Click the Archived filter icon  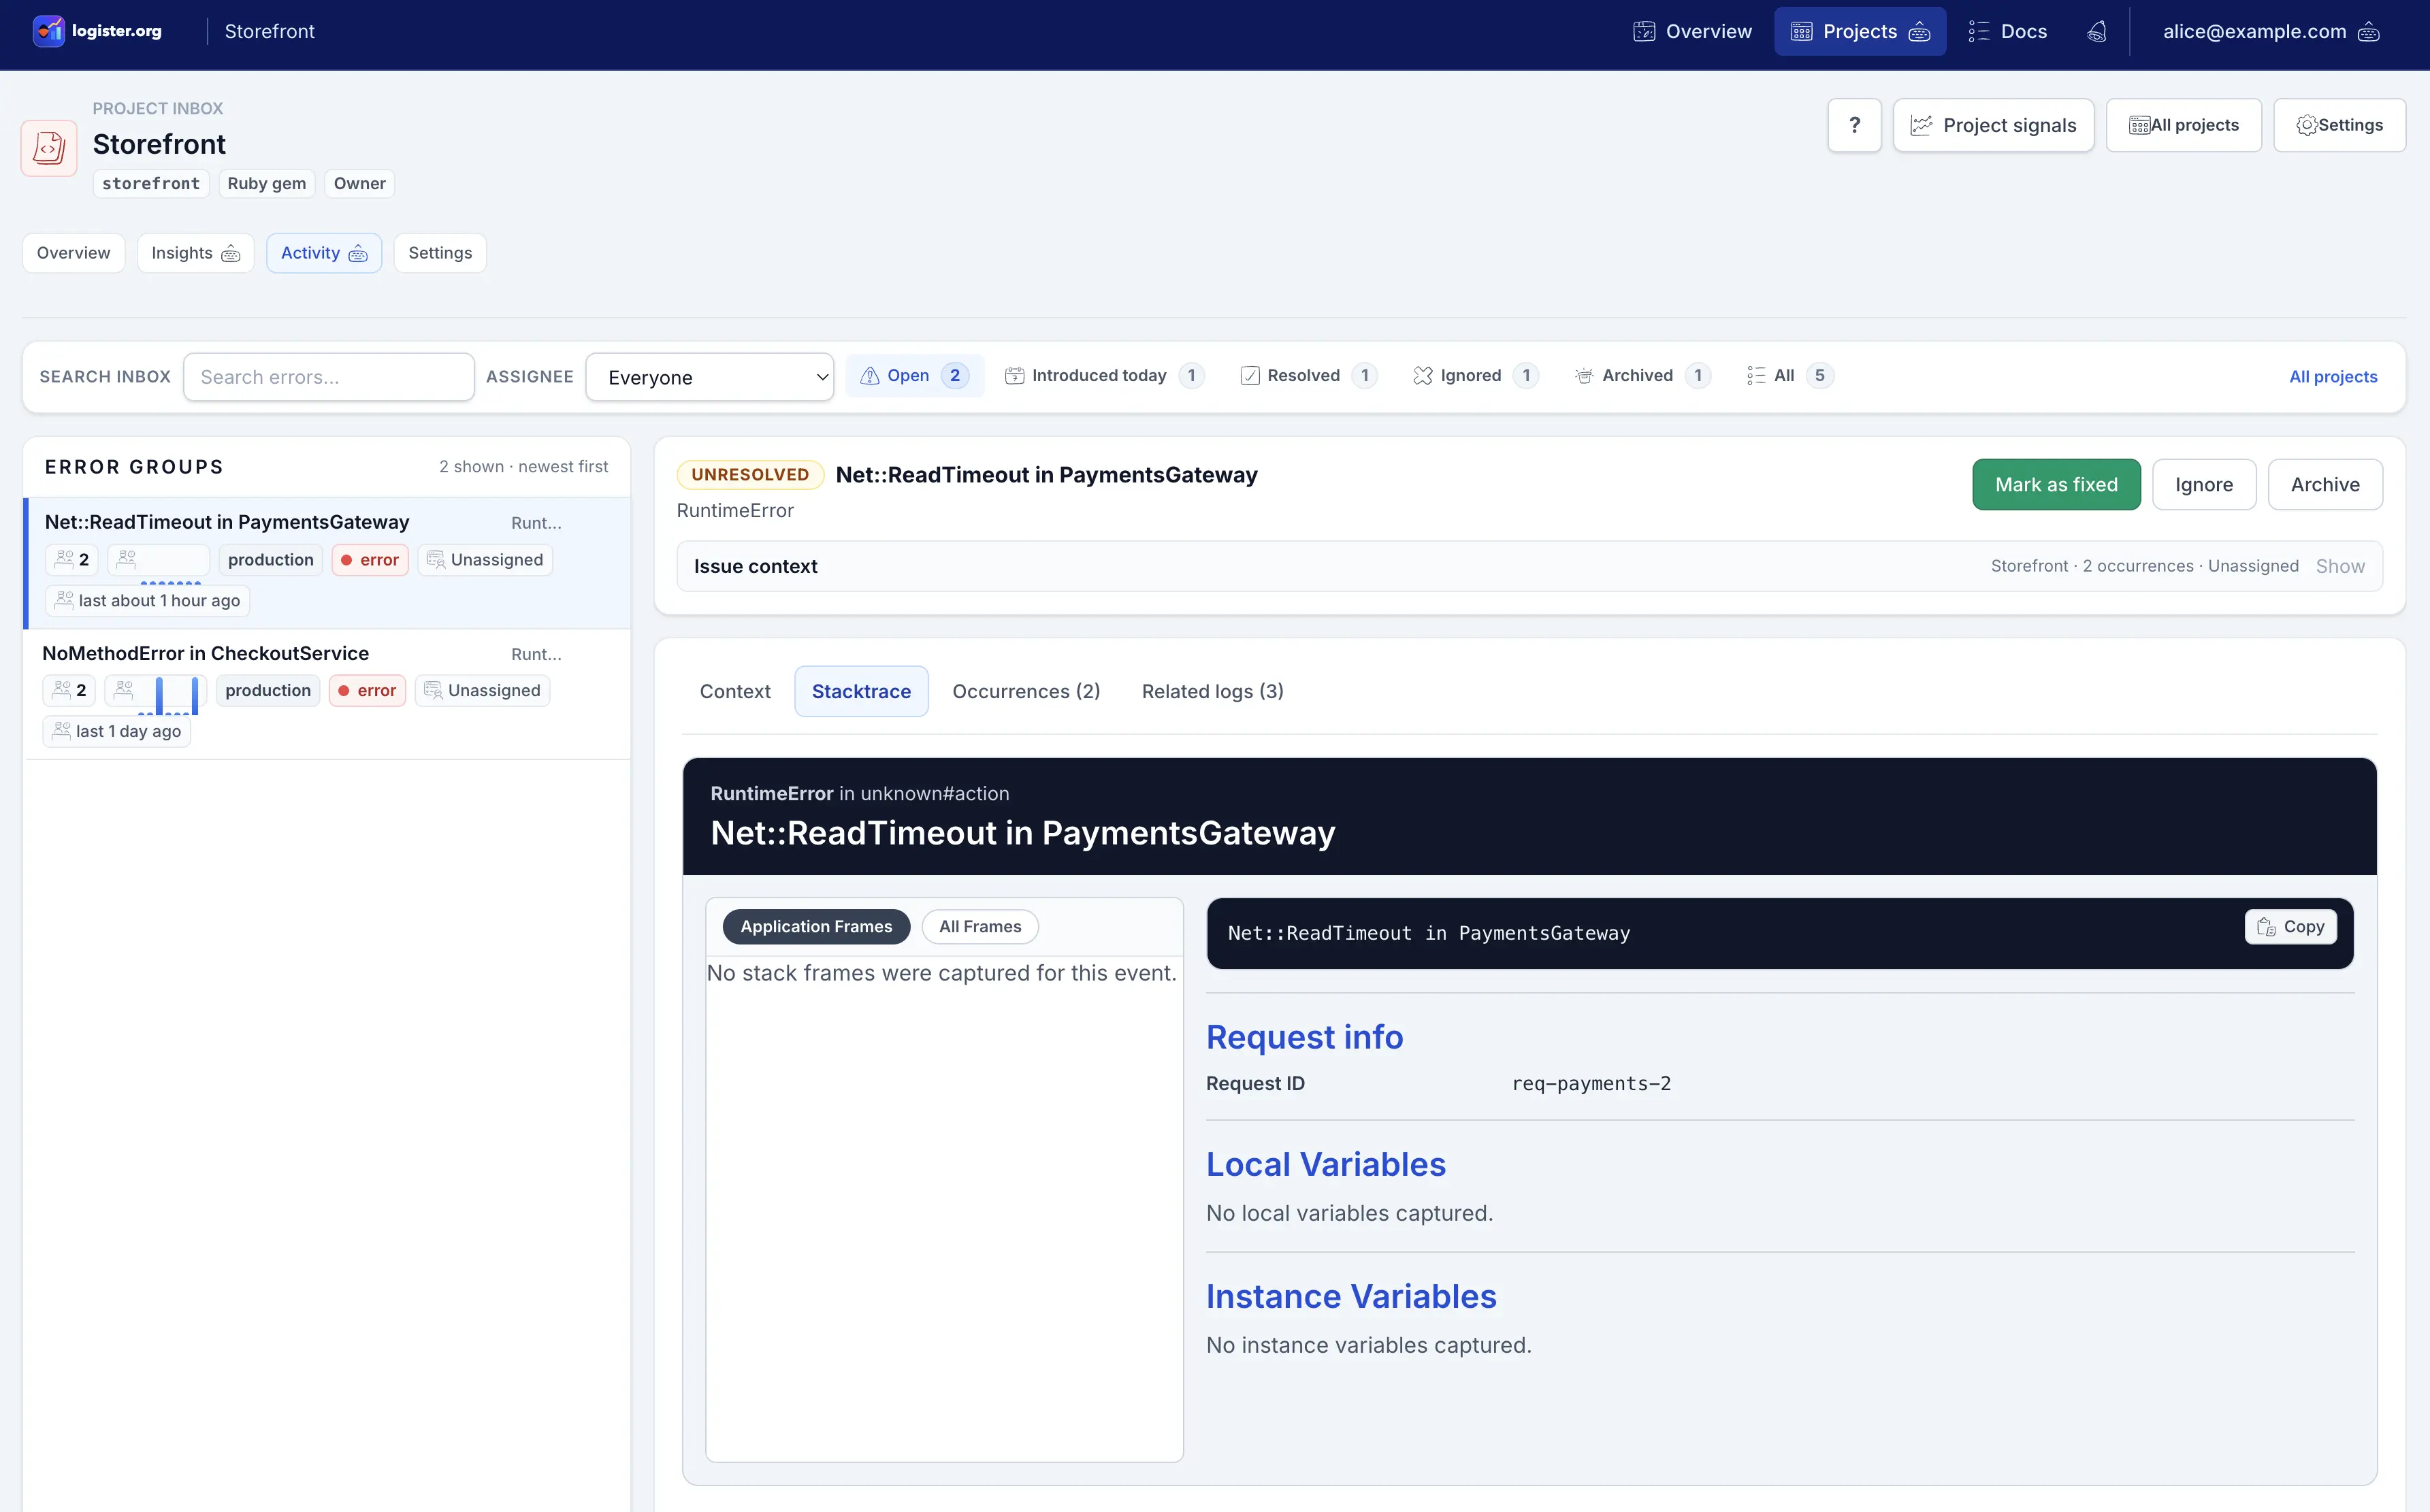coord(1584,375)
